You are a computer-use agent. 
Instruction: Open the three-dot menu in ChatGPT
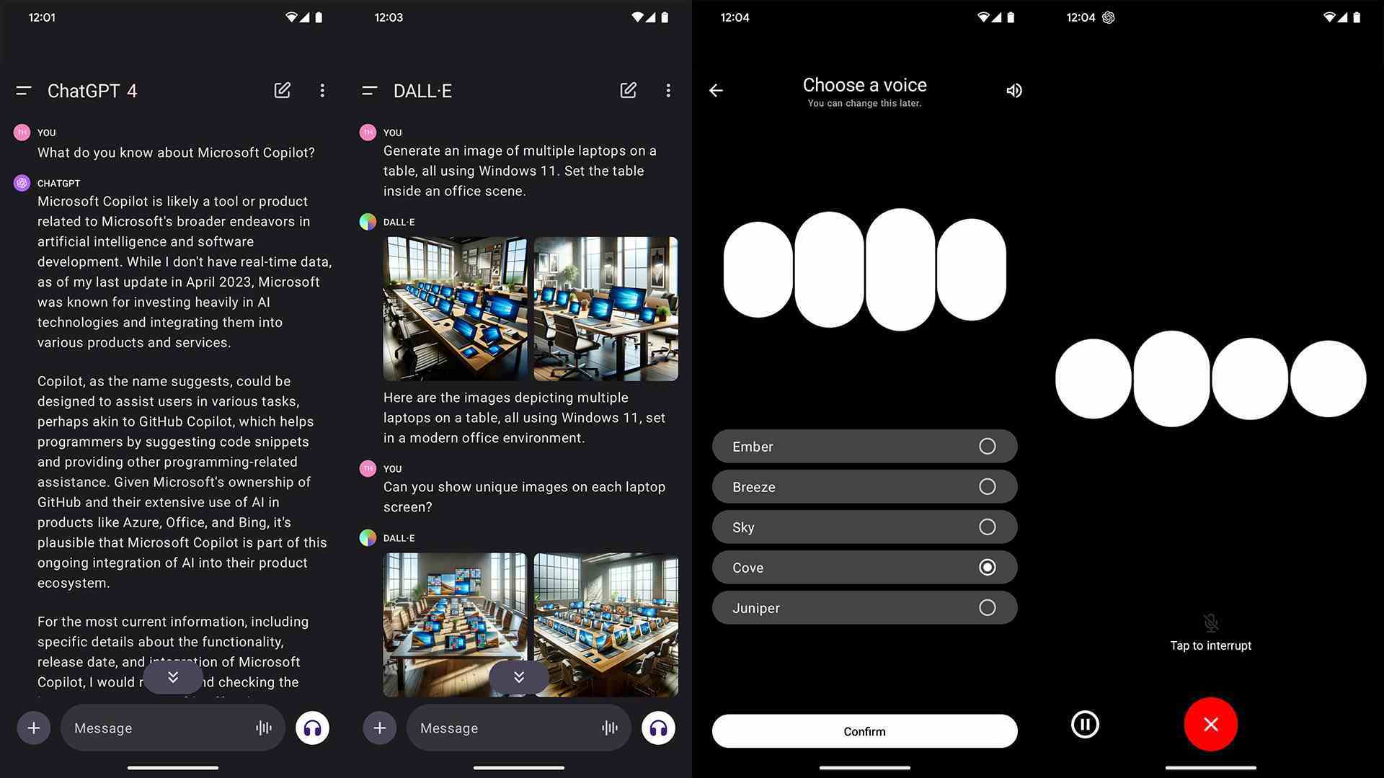click(x=322, y=90)
